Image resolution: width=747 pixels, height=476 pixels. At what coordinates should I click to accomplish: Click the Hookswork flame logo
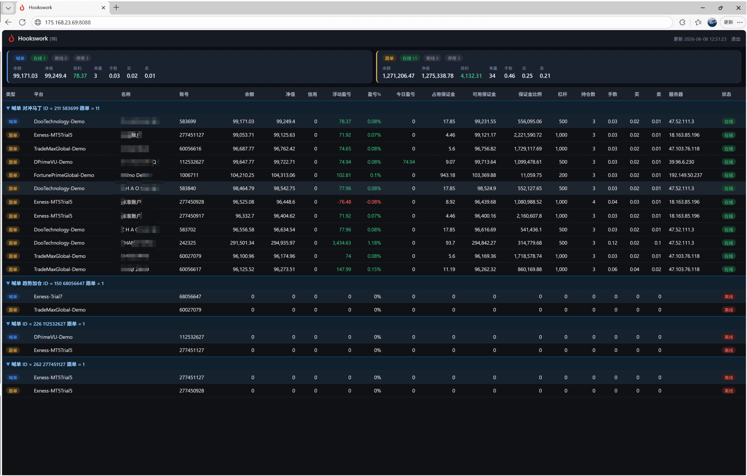[11, 39]
